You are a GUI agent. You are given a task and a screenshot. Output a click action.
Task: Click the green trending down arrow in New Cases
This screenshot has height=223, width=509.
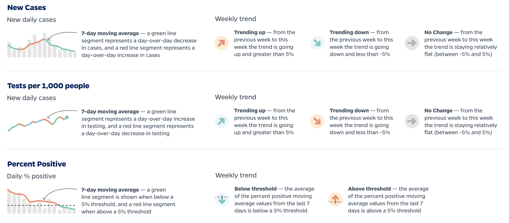[x=317, y=43]
